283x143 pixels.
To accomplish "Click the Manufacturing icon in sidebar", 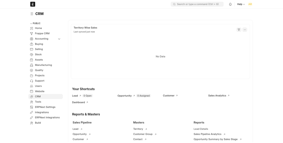I will pos(32,65).
